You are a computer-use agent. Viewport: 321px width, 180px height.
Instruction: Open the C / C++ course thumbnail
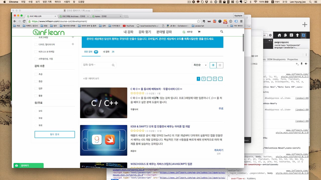coord(104,103)
